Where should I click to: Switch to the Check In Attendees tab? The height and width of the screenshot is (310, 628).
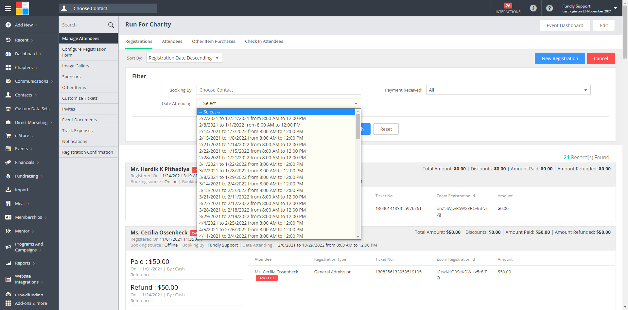click(264, 41)
